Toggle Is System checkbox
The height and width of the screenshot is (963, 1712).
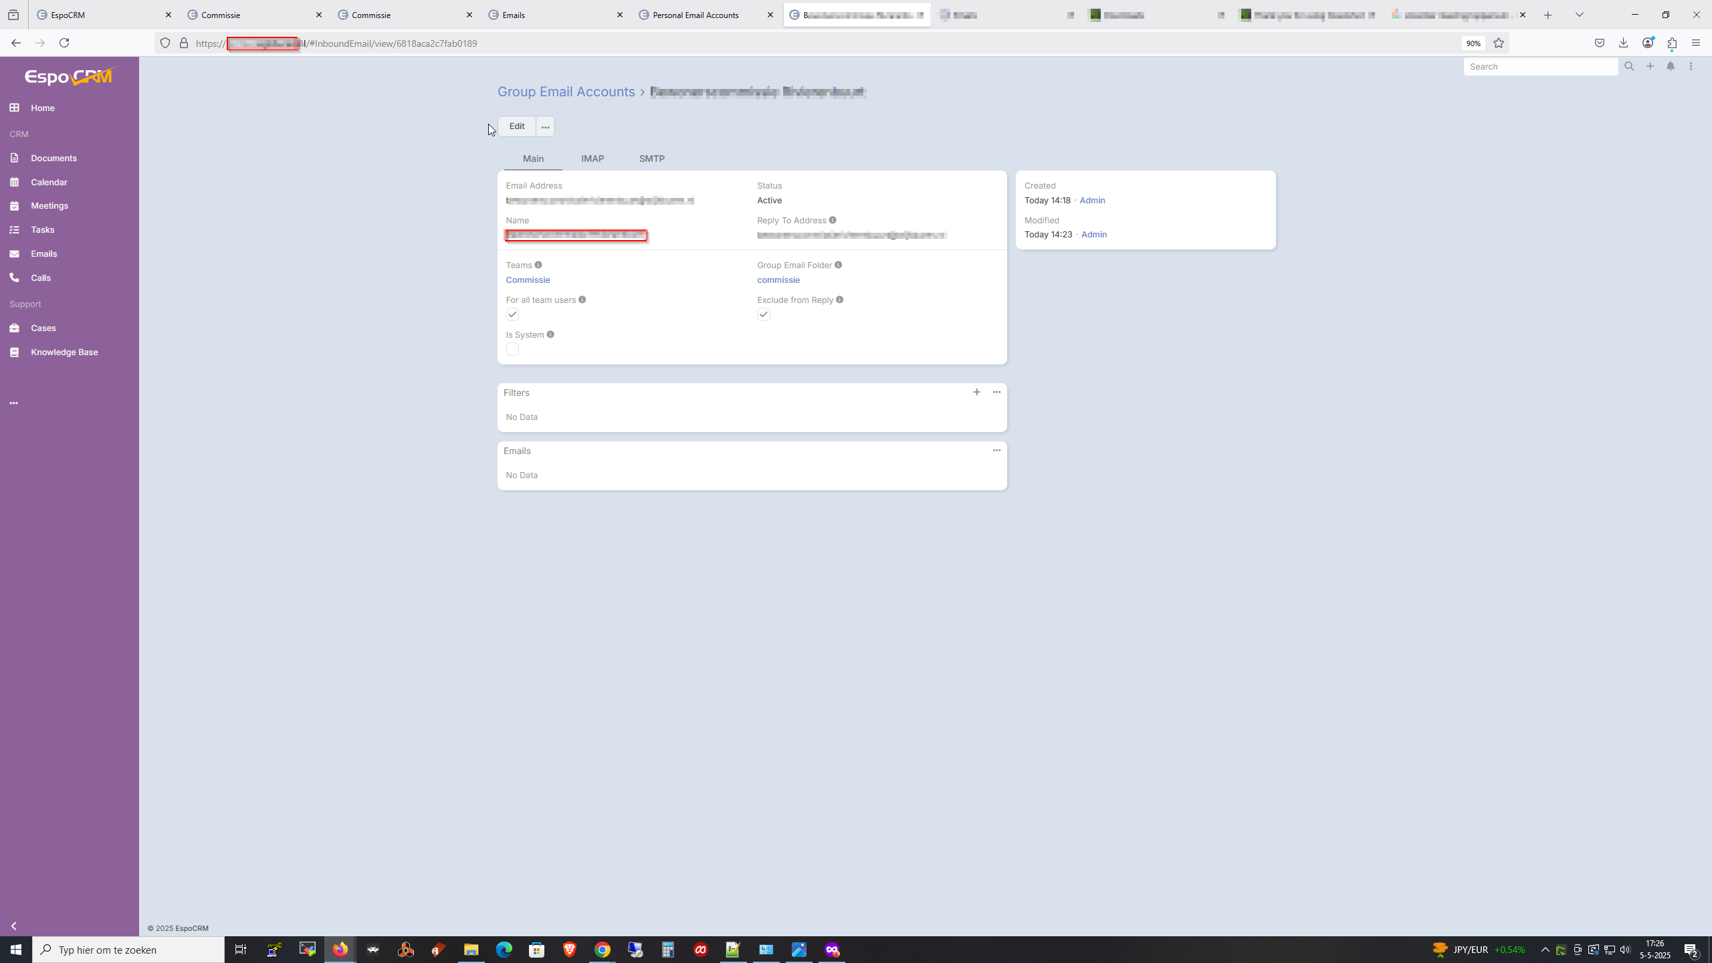[x=512, y=349]
